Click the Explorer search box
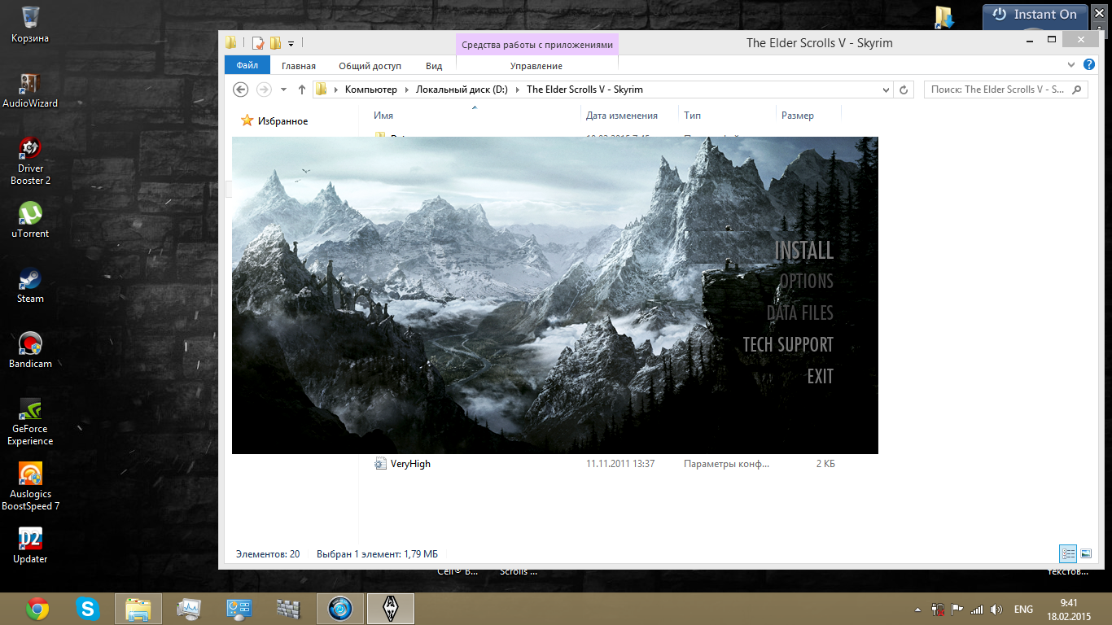Image resolution: width=1112 pixels, height=625 pixels. click(1005, 90)
